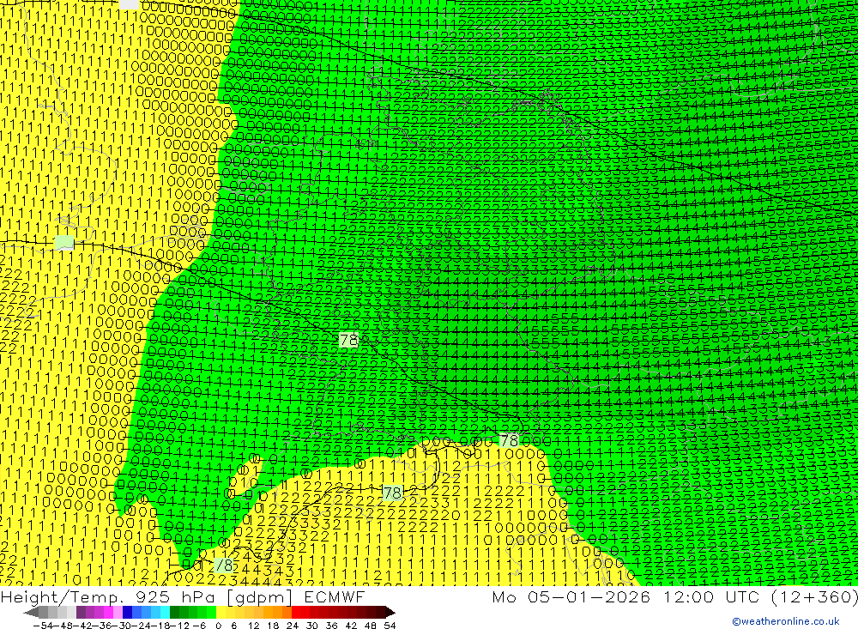
Task: Click the 'Mo 05-01-2026 12:00 UTC (12+360)' timestamp
Action: 674,596
